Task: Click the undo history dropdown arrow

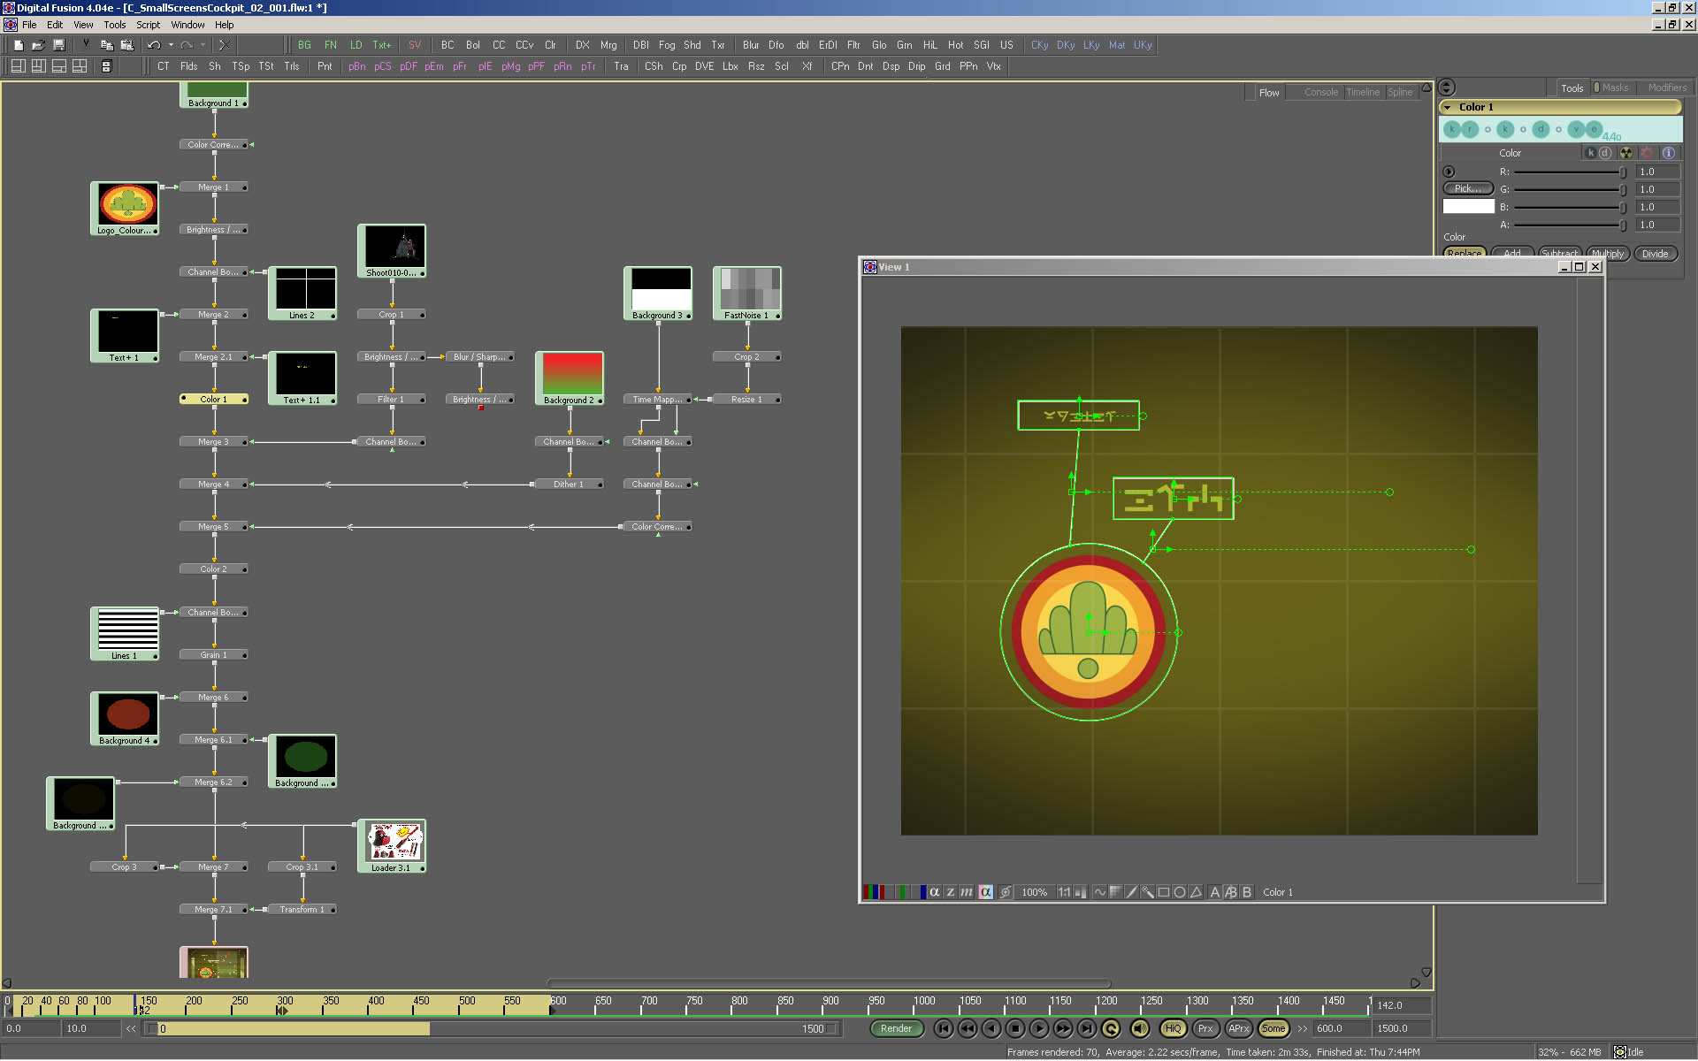Action: pos(171,45)
